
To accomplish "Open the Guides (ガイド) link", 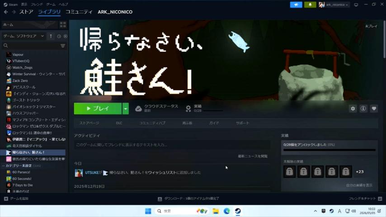I will pyautogui.click(x=214, y=123).
